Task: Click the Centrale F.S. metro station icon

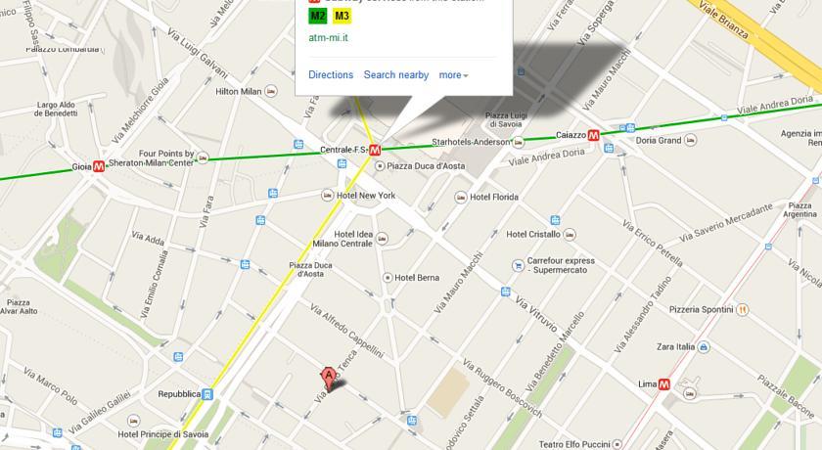Action: coord(375,151)
